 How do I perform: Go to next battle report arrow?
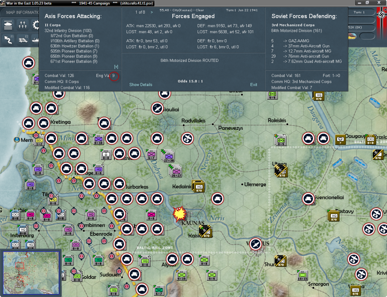pos(152,12)
